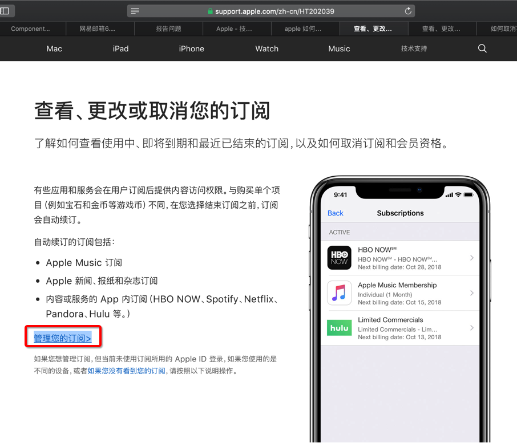The height and width of the screenshot is (443, 517).
Task: Reload the page with the refresh icon
Action: [408, 11]
